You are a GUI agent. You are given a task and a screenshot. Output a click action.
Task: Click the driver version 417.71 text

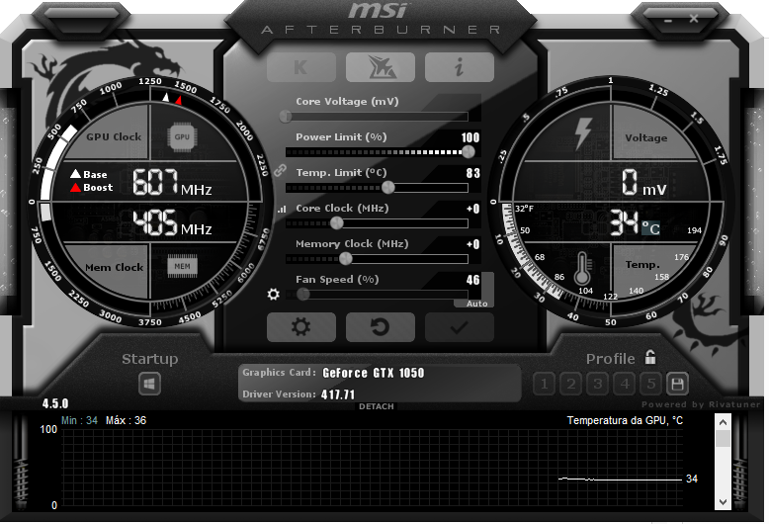[338, 394]
